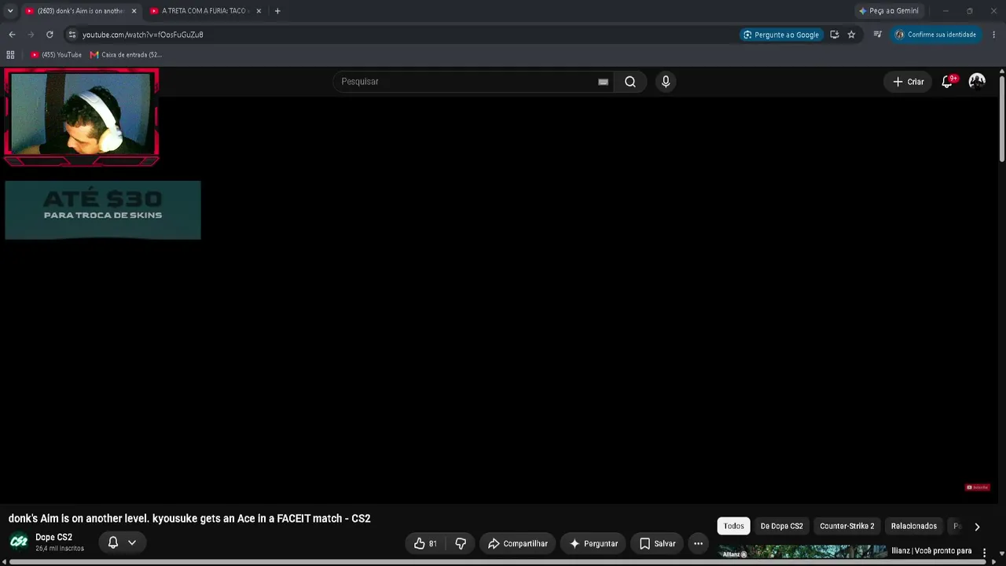Image resolution: width=1006 pixels, height=566 pixels.
Task: Close the A TRETA COM A FURIA tab
Action: [x=259, y=11]
